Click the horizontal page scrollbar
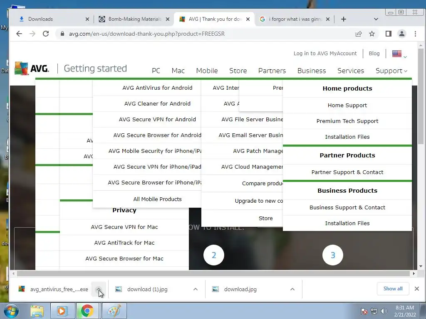 point(213,273)
